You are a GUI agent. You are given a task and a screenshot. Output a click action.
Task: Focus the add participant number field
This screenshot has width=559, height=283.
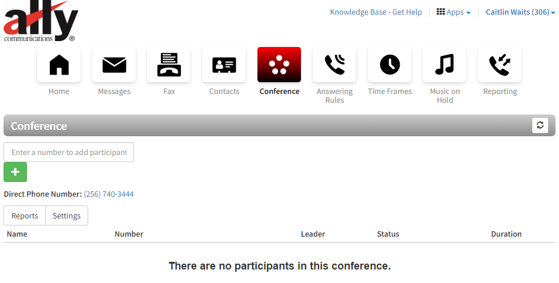tap(69, 152)
